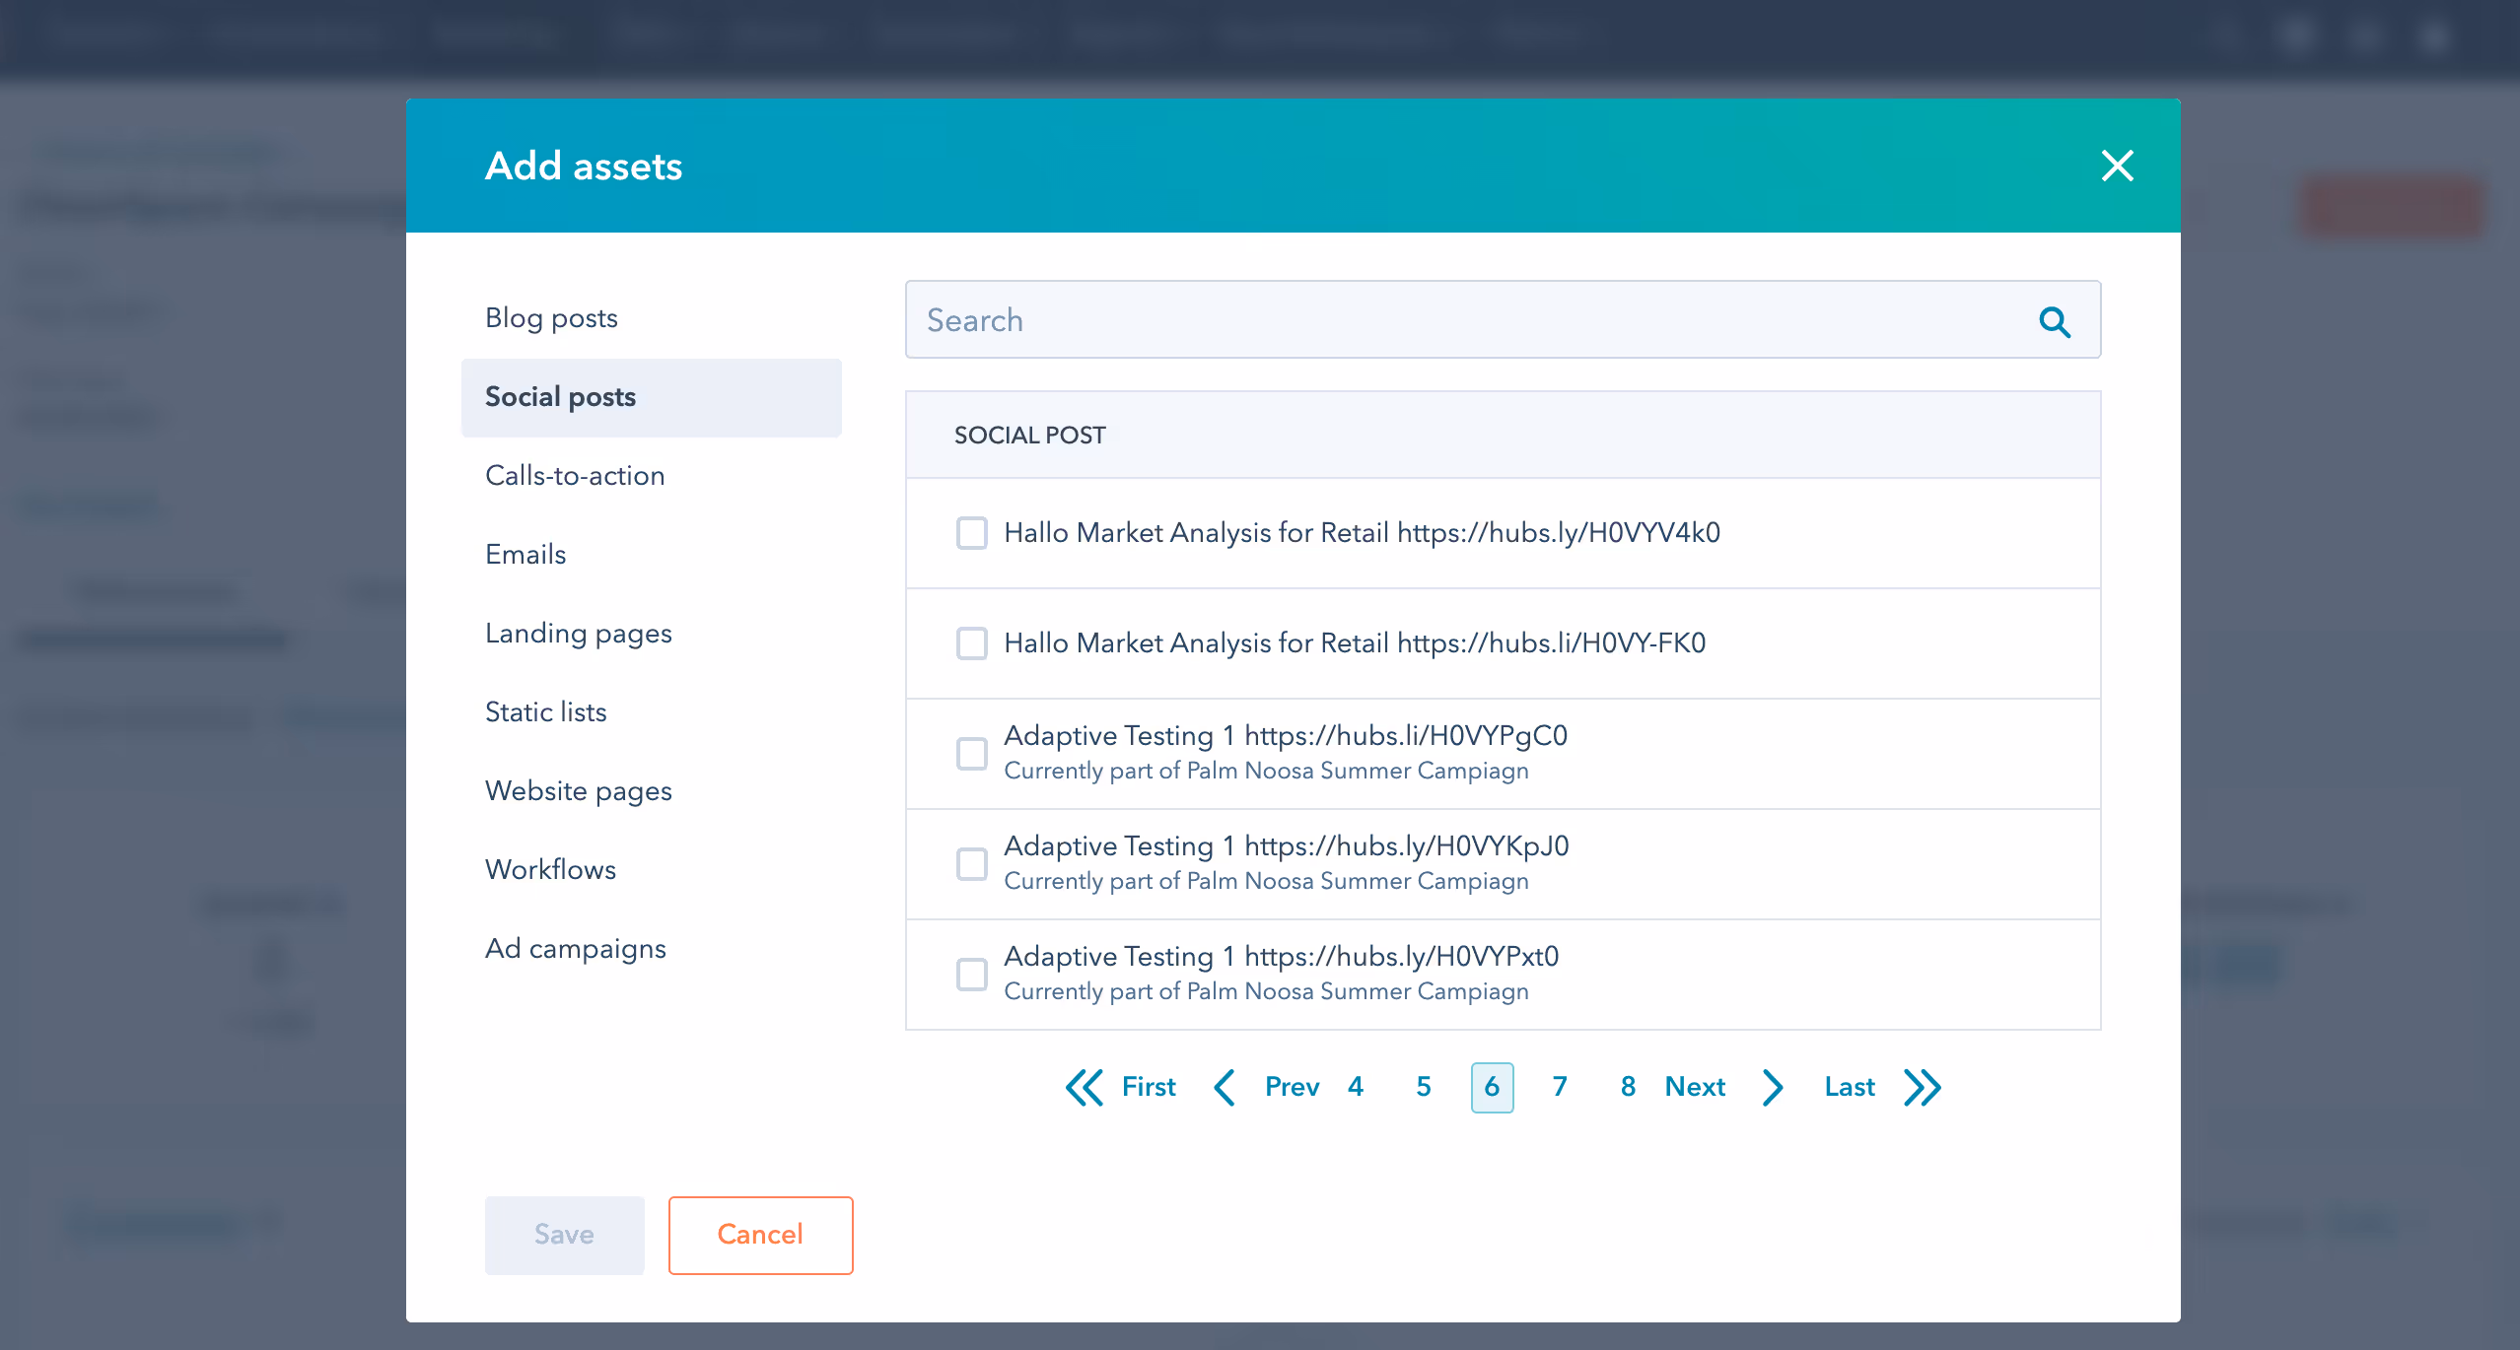This screenshot has height=1350, width=2520.
Task: Select the Adaptive Testing 1 H0VYPgC0 checkbox
Action: click(x=971, y=753)
